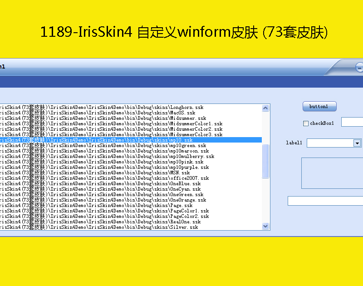Select the OneGreen.ssk skin row
The height and width of the screenshot is (286, 363).
coord(131,194)
